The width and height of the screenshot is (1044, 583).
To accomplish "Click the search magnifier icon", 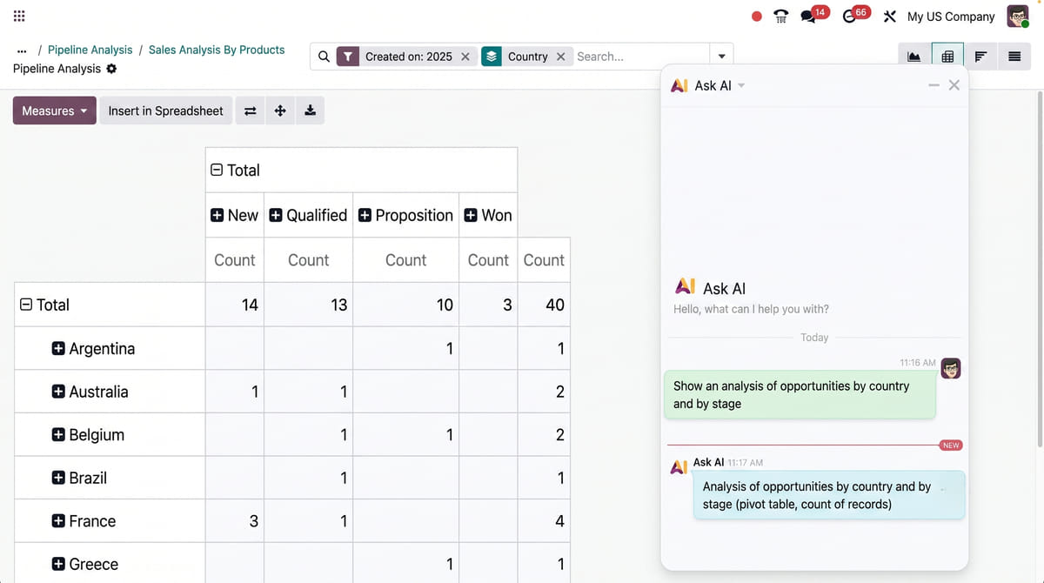I will coord(324,57).
